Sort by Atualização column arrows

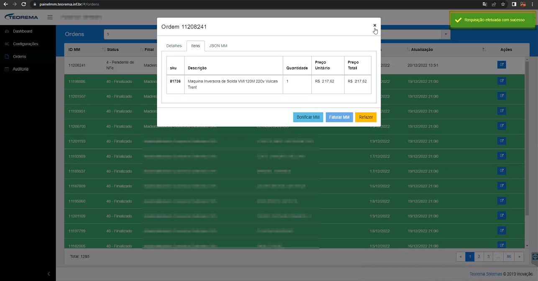click(x=484, y=50)
